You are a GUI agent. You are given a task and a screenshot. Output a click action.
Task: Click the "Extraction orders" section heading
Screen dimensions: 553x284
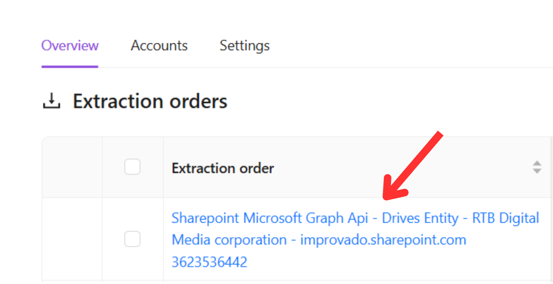point(150,101)
